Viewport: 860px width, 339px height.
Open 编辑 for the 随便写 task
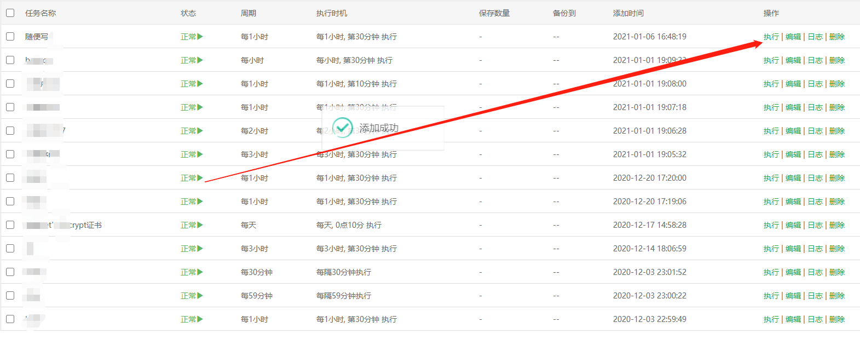pos(793,37)
